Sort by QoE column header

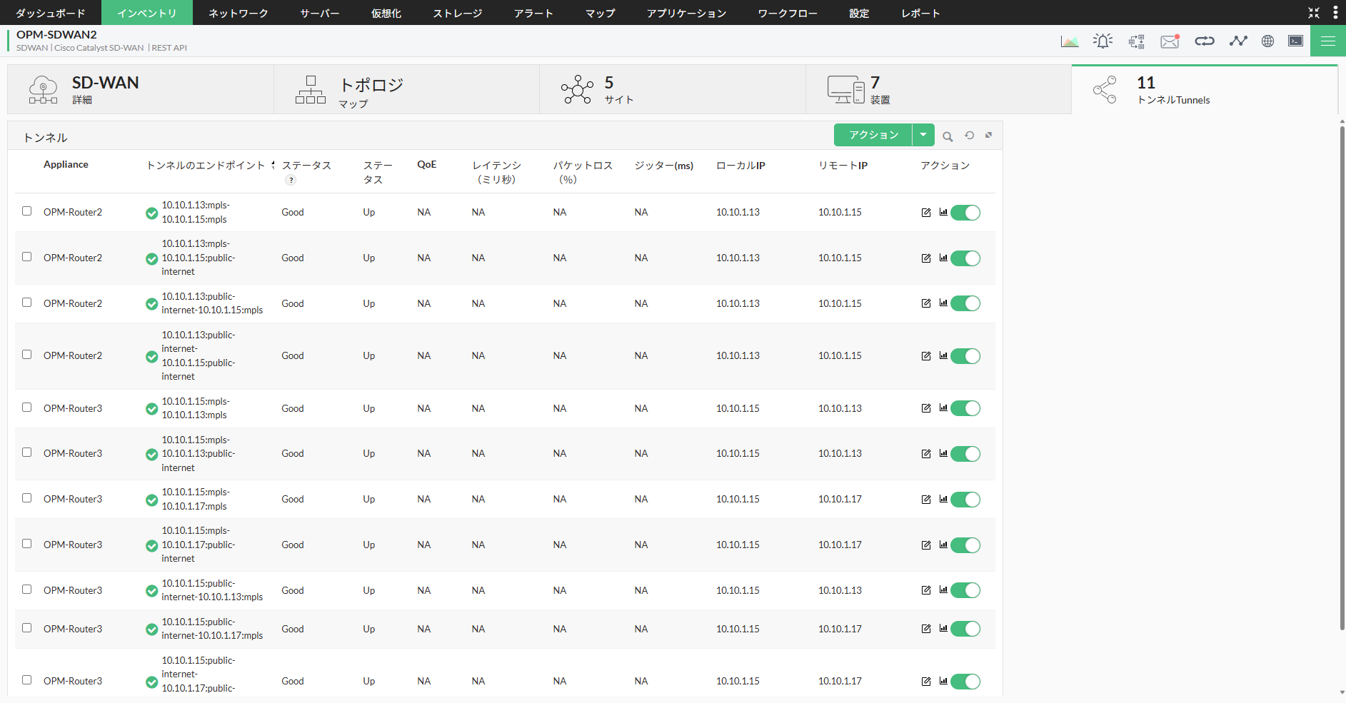coord(426,164)
